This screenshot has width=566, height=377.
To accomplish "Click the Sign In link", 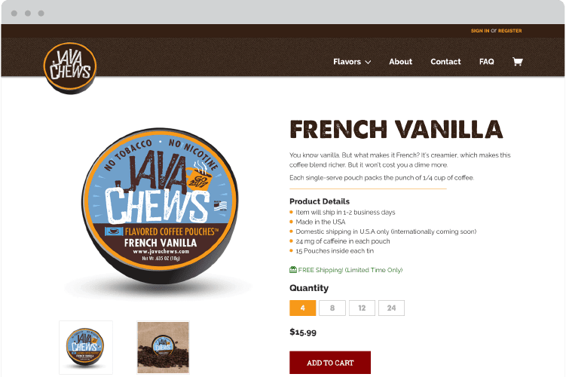I will (x=480, y=31).
